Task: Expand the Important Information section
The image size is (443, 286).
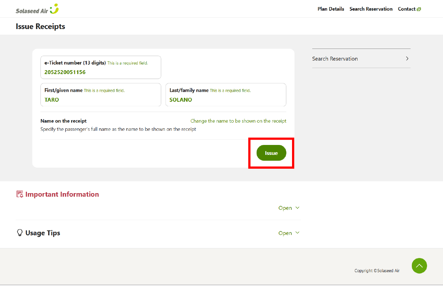Action: 289,208
